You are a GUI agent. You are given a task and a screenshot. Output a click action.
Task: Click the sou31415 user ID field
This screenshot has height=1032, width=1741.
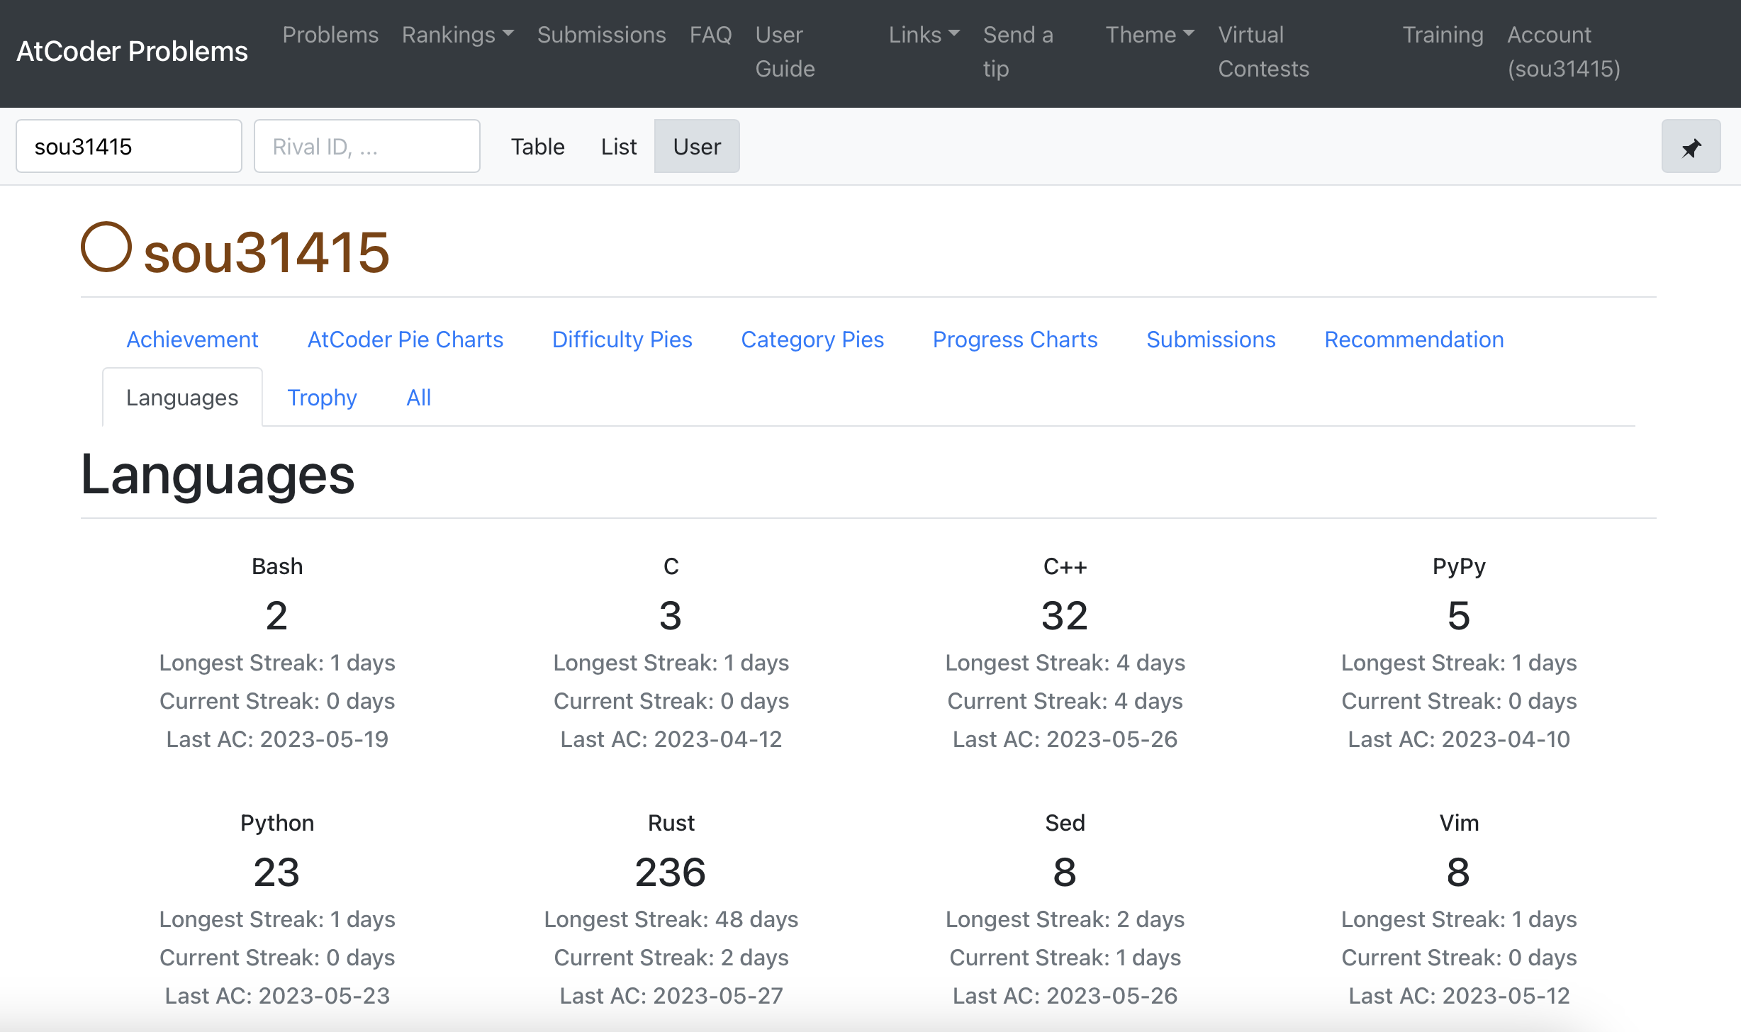(x=128, y=147)
